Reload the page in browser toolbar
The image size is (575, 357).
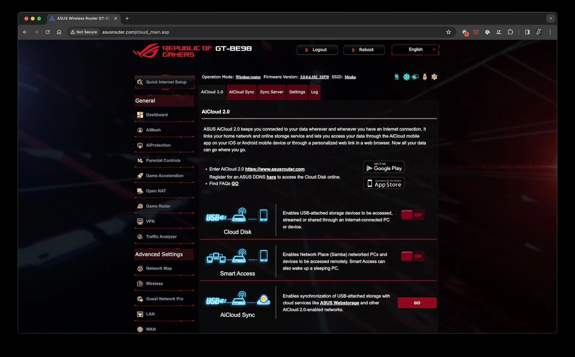[x=48, y=32]
